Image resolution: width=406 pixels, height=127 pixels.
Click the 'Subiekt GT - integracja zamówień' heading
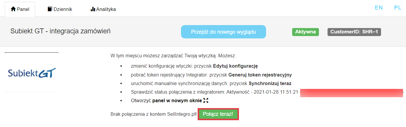(x=60, y=31)
